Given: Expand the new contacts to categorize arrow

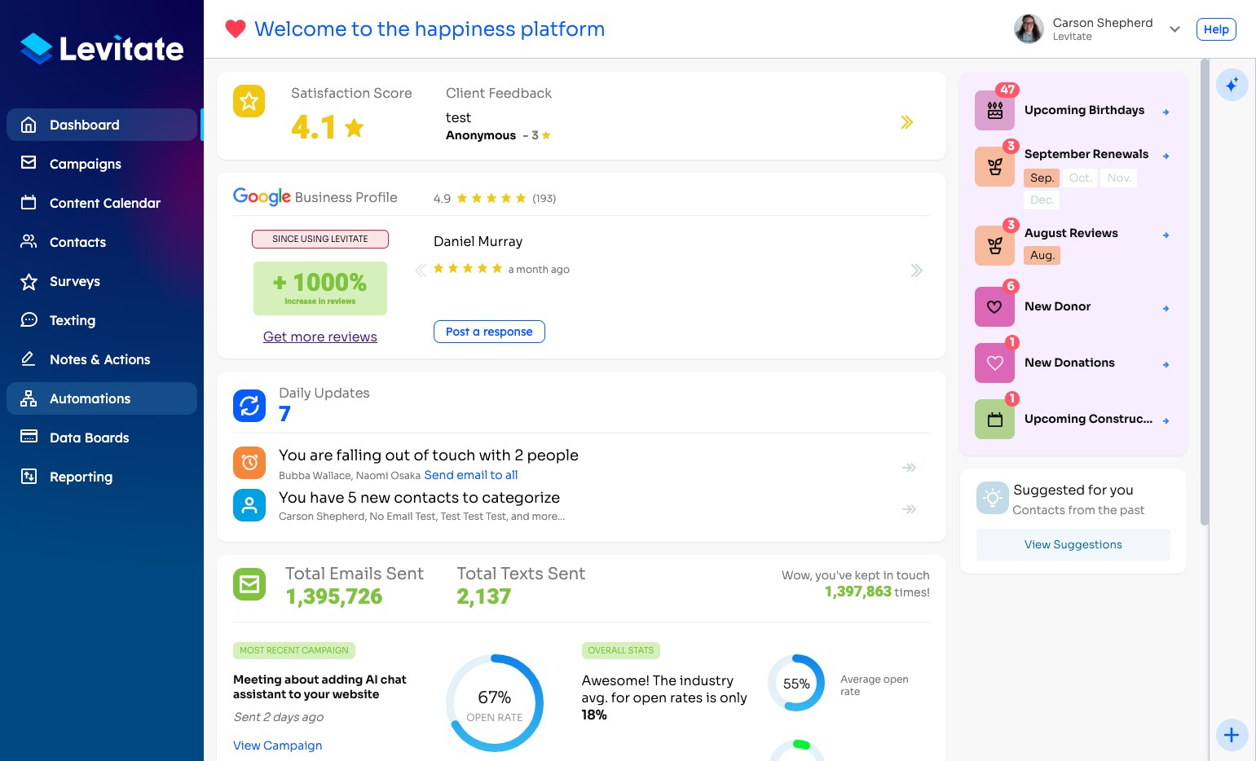Looking at the screenshot, I should click(909, 509).
